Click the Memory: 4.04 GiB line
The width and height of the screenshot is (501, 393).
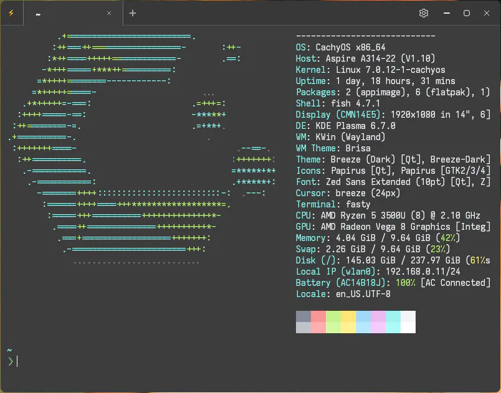pyautogui.click(x=378, y=238)
